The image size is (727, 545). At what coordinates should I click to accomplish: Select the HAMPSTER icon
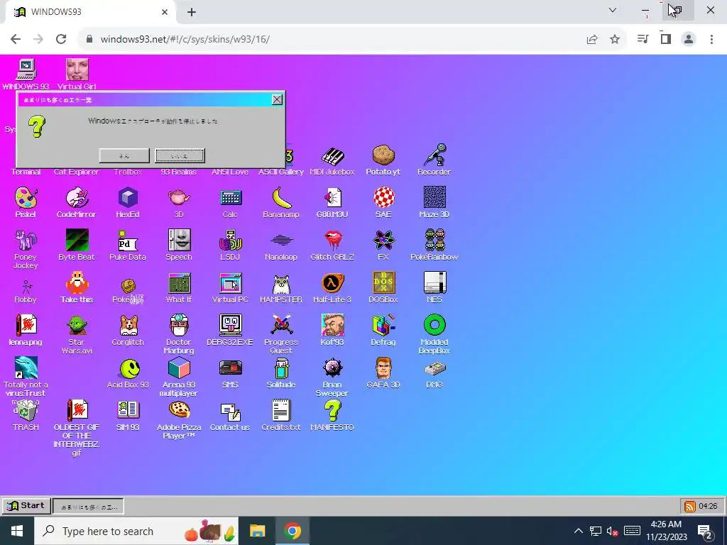coord(281,283)
